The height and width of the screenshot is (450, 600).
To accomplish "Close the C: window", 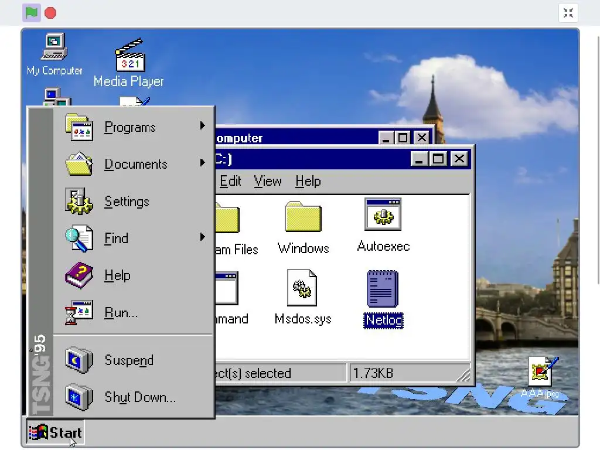I will click(x=459, y=158).
